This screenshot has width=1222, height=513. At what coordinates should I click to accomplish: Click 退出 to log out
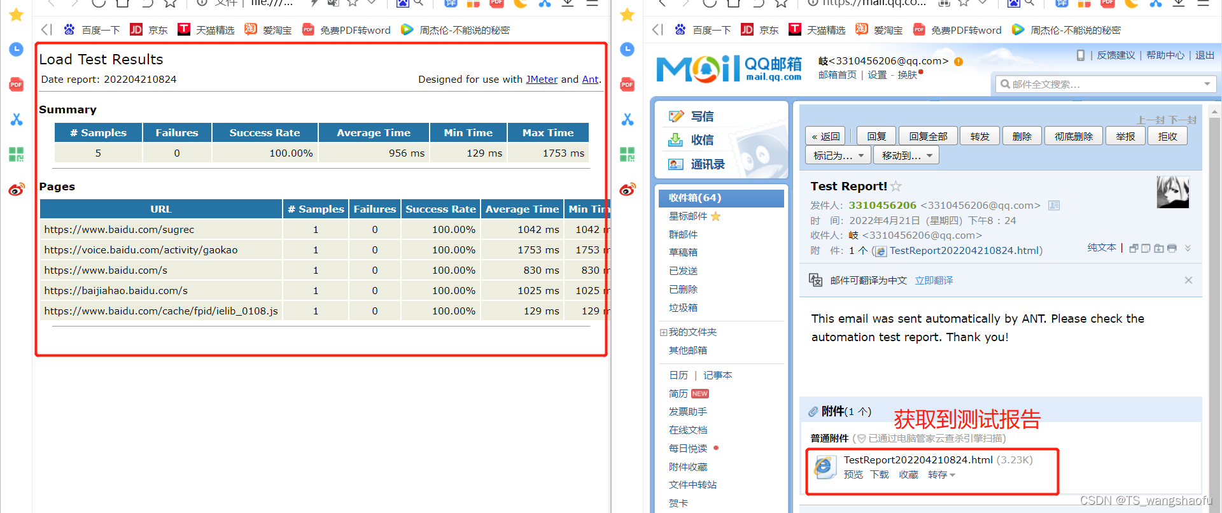(x=1205, y=55)
